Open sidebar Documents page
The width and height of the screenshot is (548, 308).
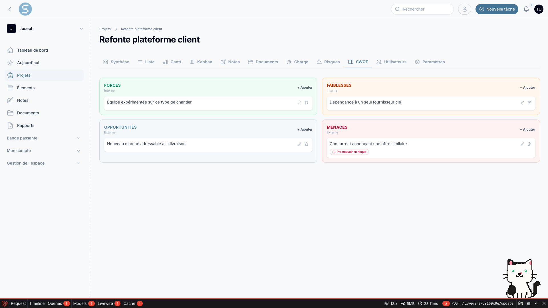tap(44, 113)
